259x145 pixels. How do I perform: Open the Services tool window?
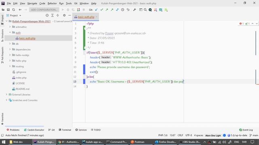(81, 130)
